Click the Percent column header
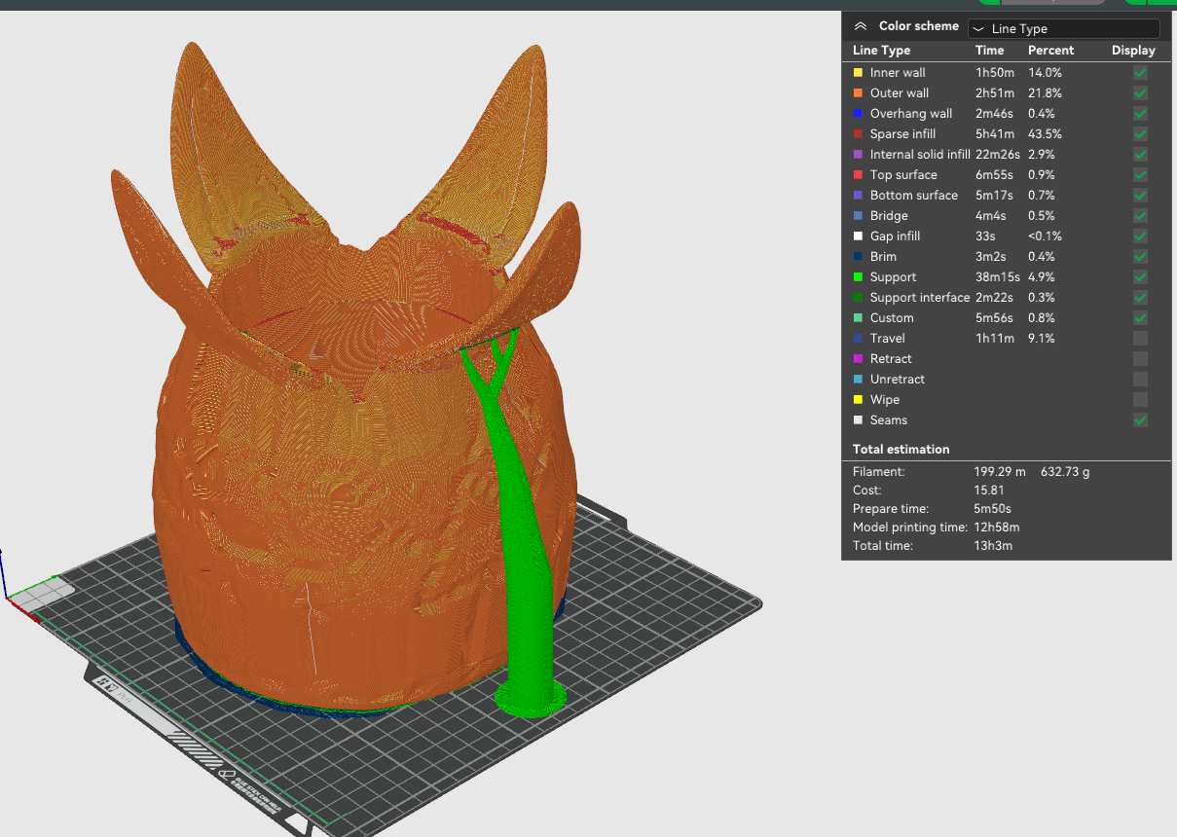This screenshot has height=837, width=1177. pyautogui.click(x=1051, y=51)
